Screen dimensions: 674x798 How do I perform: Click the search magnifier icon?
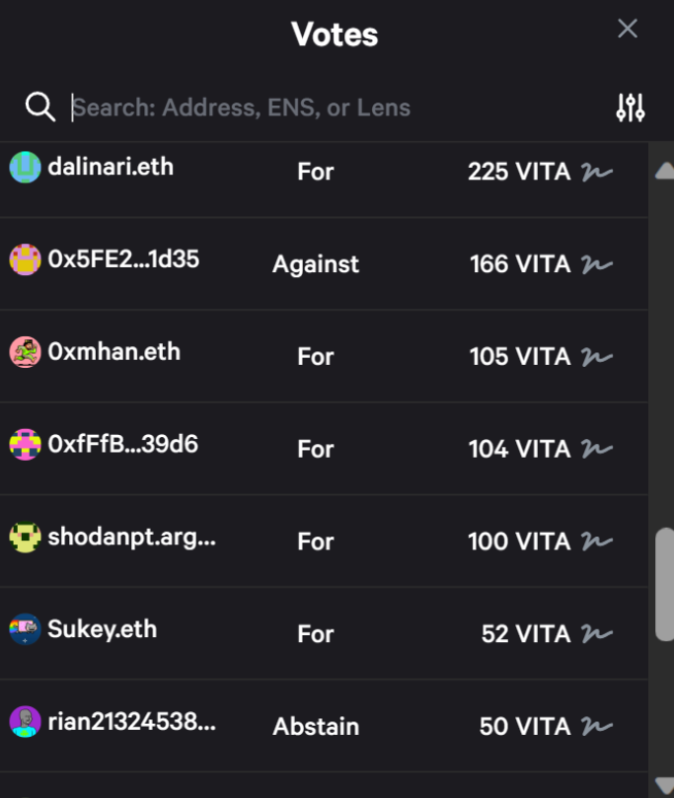pyautogui.click(x=39, y=107)
